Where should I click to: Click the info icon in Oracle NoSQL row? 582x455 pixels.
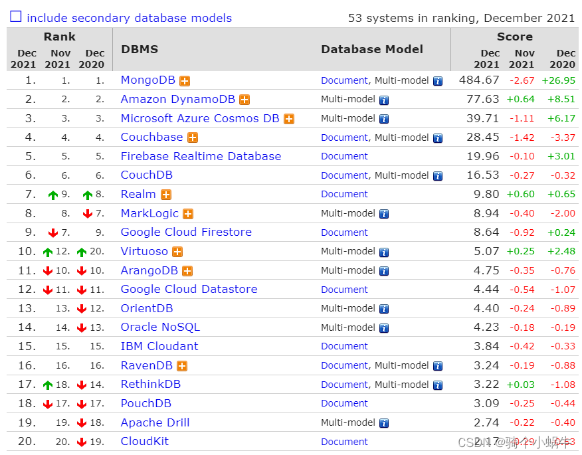click(x=384, y=328)
